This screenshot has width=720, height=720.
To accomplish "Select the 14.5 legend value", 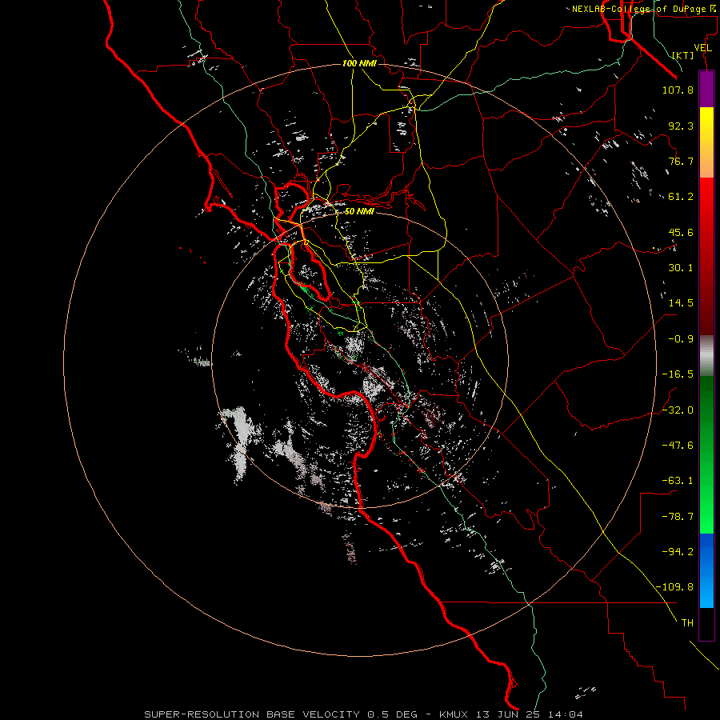I will (681, 303).
